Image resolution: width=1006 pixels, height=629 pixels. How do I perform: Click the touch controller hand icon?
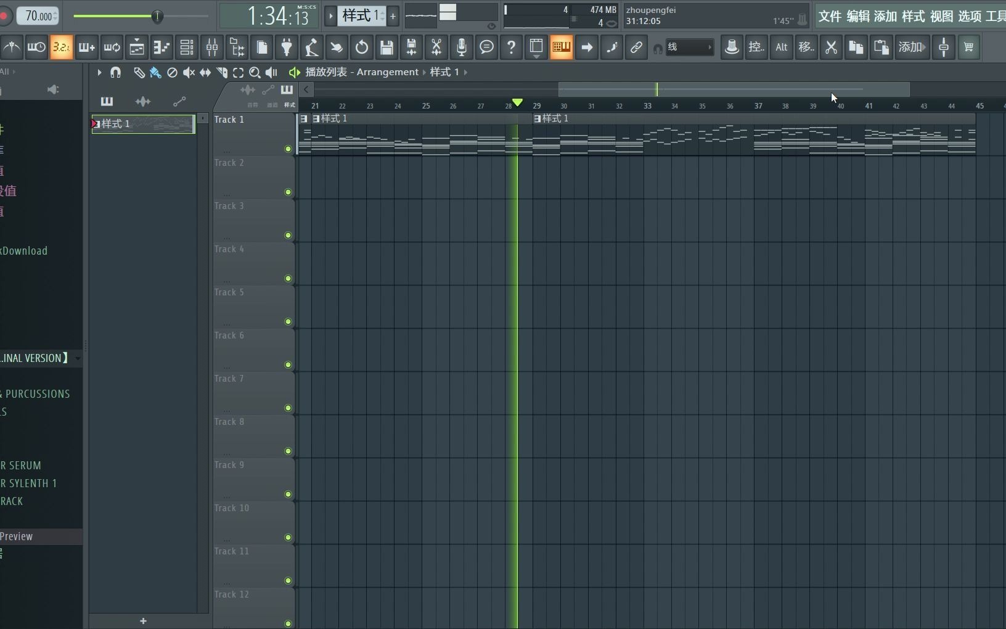pos(337,47)
